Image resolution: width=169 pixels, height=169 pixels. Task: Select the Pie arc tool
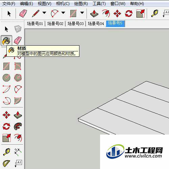(x=18, y=101)
